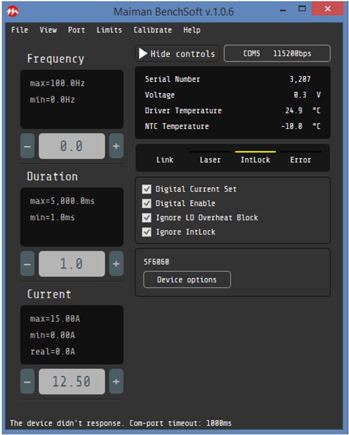Increase duration with the plus button

pos(117,263)
